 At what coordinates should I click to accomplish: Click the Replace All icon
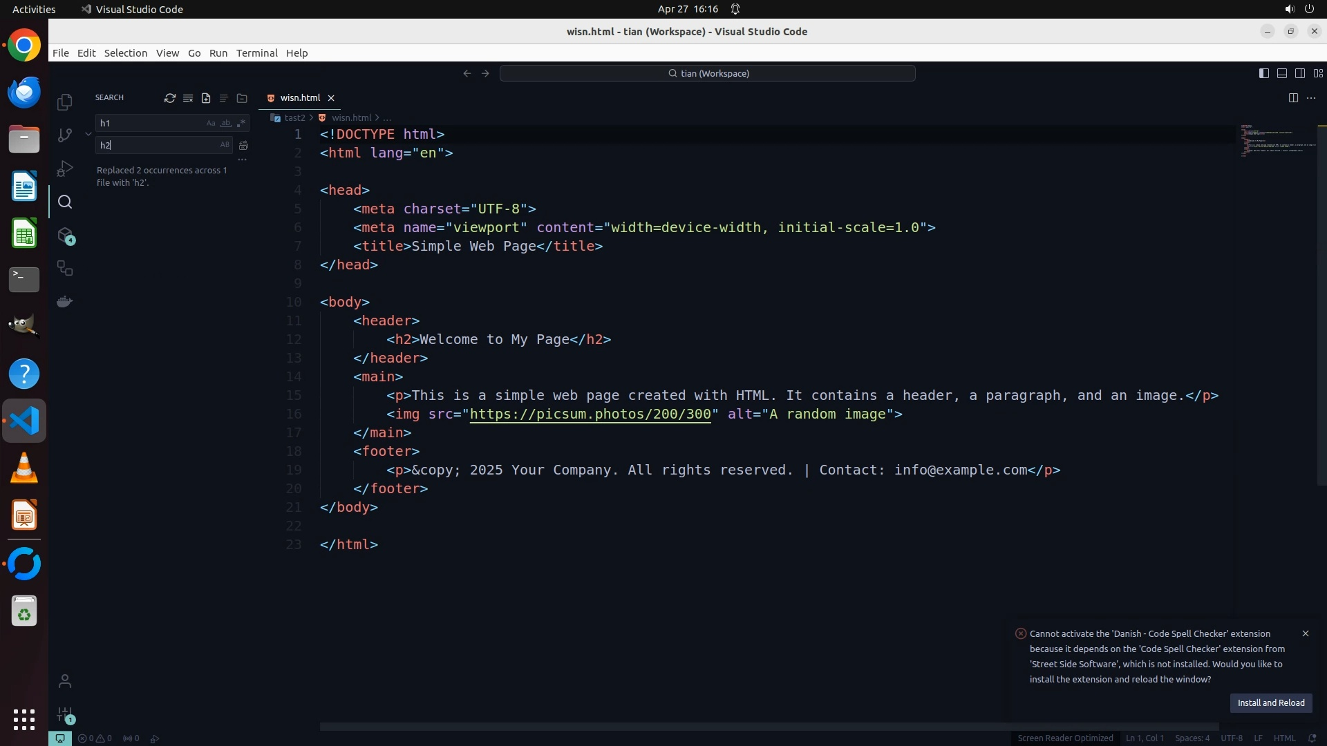(243, 145)
